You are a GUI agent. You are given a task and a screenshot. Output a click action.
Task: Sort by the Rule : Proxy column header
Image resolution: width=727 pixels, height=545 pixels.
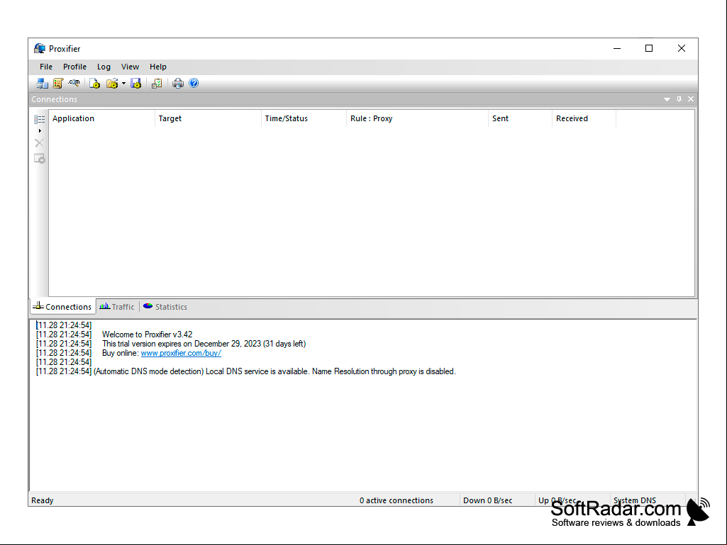click(x=417, y=118)
